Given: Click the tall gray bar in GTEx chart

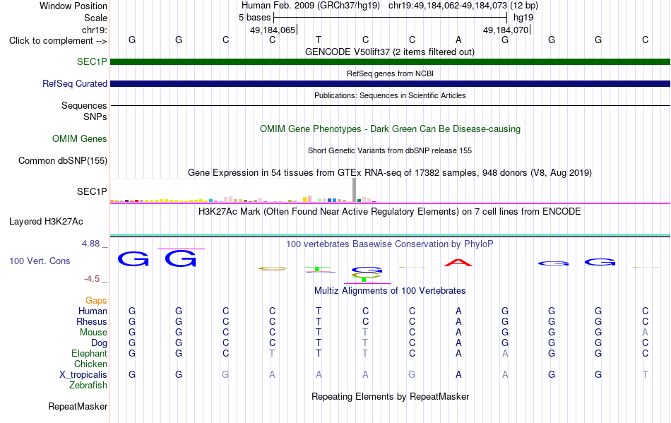Looking at the screenshot, I should 354,190.
